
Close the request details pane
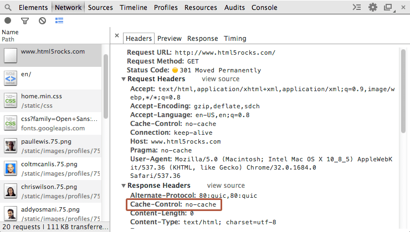tap(117, 36)
